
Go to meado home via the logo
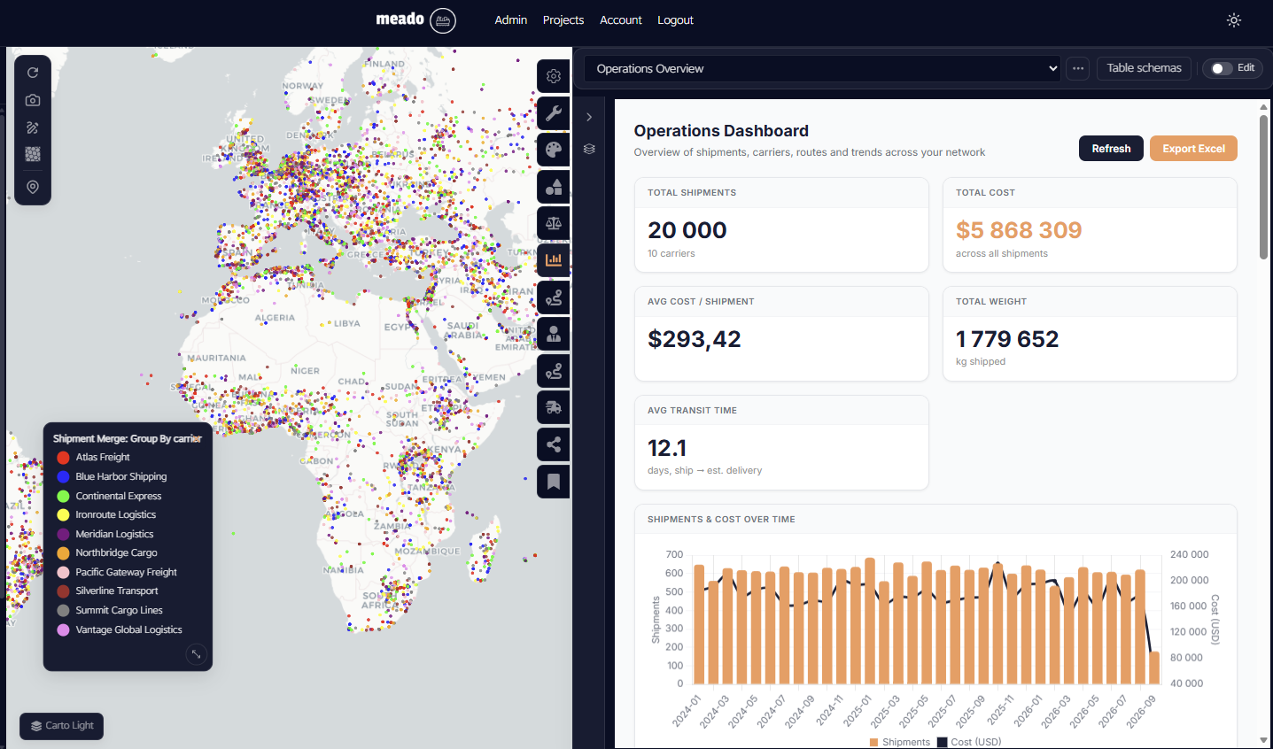click(x=415, y=19)
